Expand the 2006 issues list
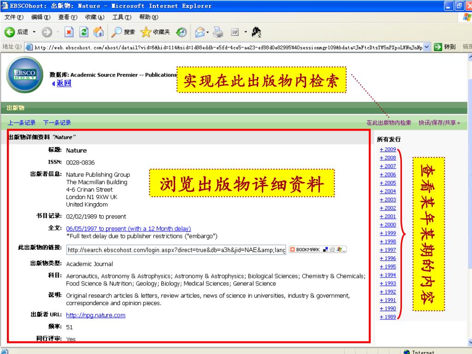 pyautogui.click(x=388, y=175)
